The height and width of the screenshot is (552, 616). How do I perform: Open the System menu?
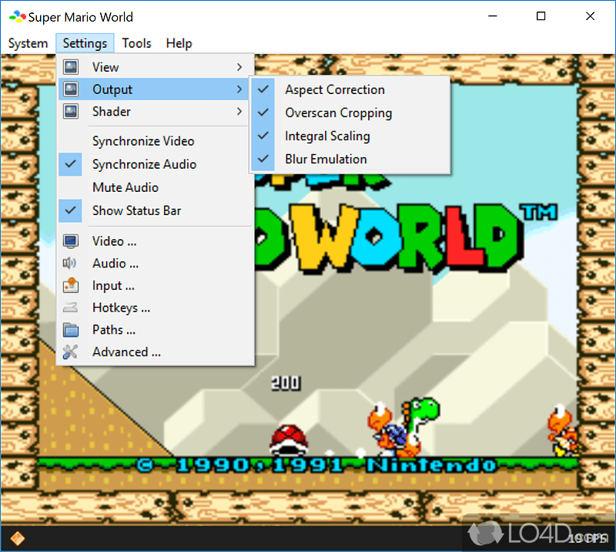pos(28,43)
